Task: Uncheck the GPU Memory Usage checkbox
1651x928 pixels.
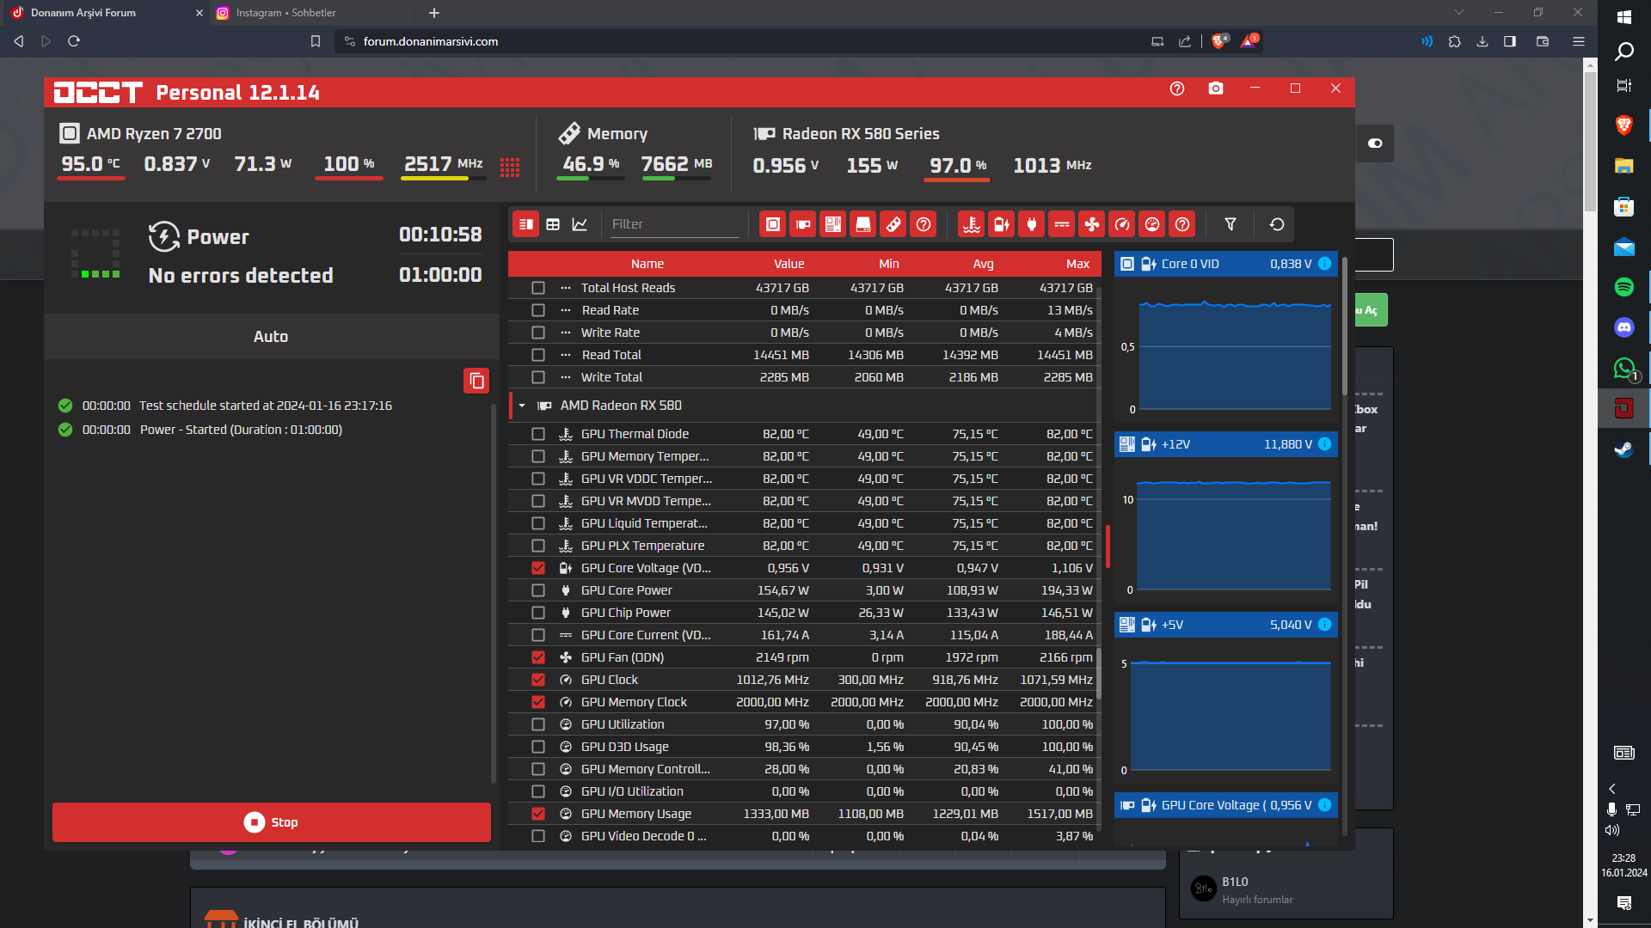Action: pyautogui.click(x=538, y=814)
